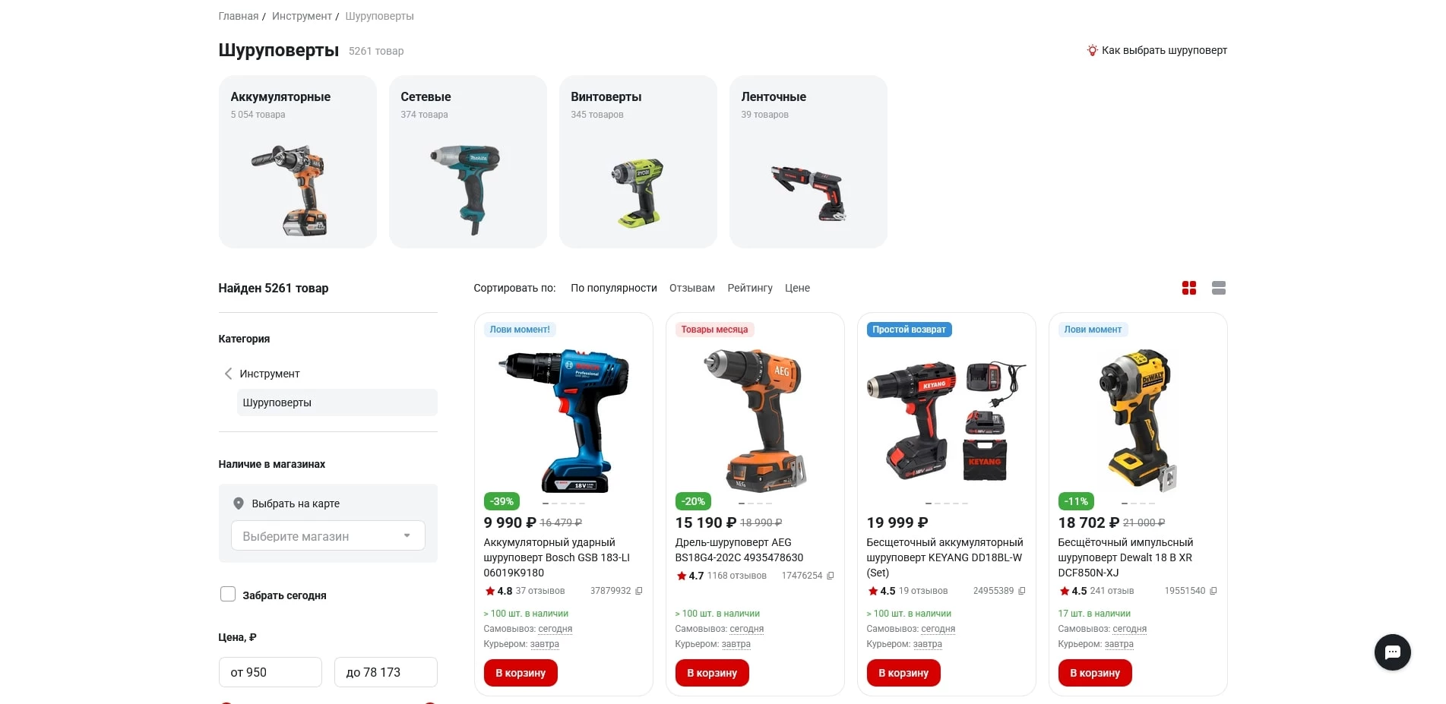The image size is (1446, 704).
Task: Sort products by 'Отзывам'
Action: (692, 288)
